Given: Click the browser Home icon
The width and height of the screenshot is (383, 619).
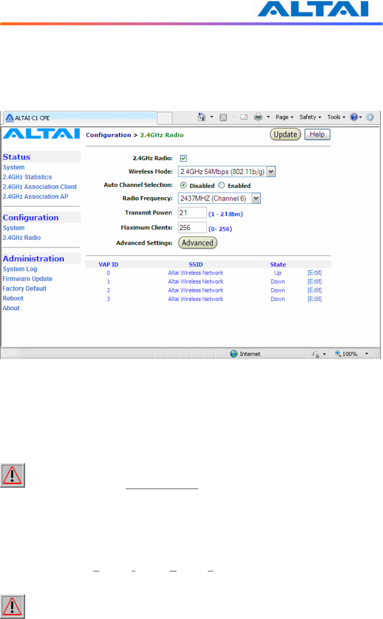Looking at the screenshot, I should tap(201, 117).
